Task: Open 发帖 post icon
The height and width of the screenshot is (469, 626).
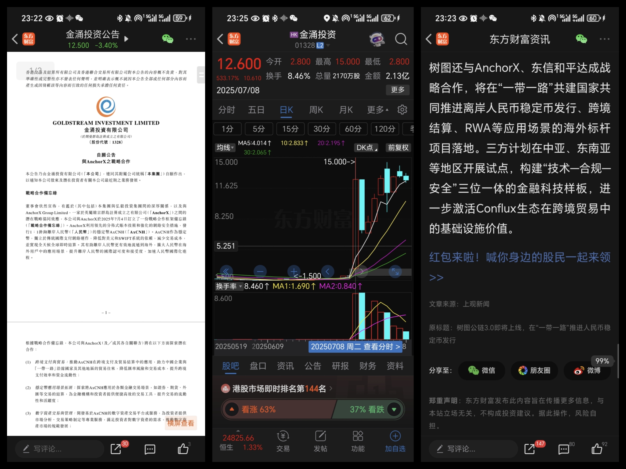Action: (x=320, y=442)
